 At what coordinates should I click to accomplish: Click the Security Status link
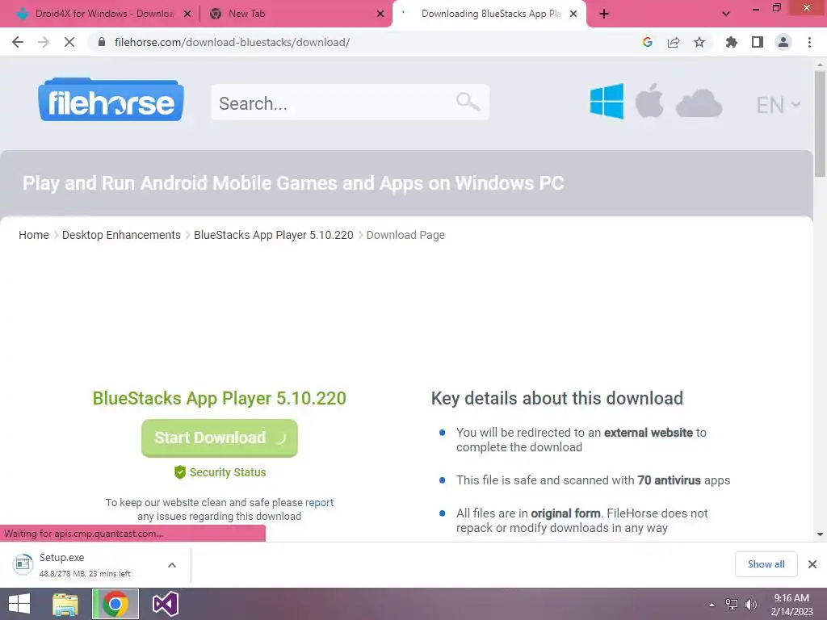tap(227, 472)
